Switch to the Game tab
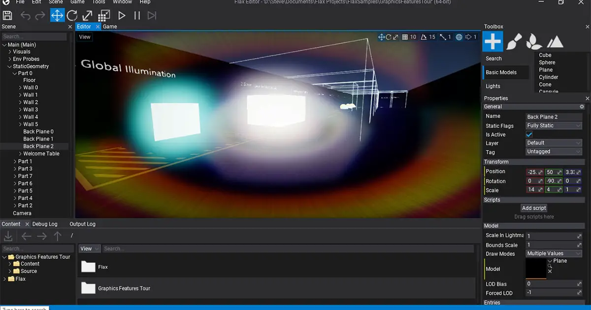Viewport: 591px width, 310px height. click(110, 27)
